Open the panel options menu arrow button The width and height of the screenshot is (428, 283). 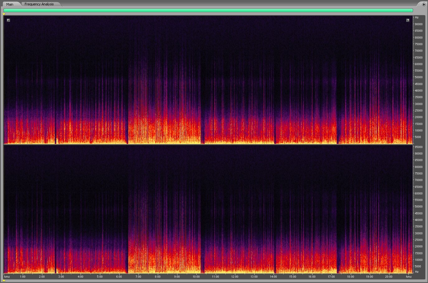click(x=424, y=4)
